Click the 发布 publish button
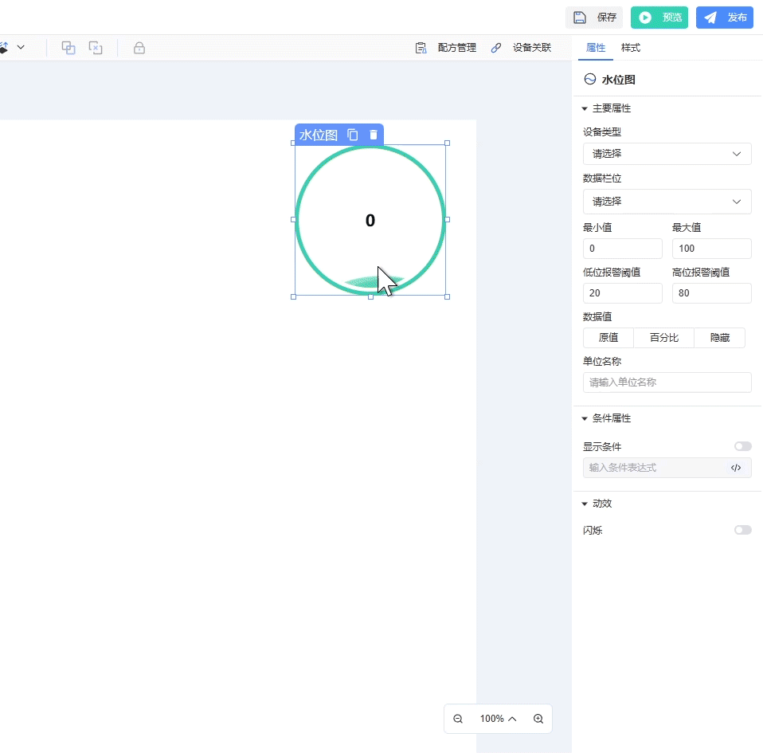The height and width of the screenshot is (753, 763). pos(725,18)
